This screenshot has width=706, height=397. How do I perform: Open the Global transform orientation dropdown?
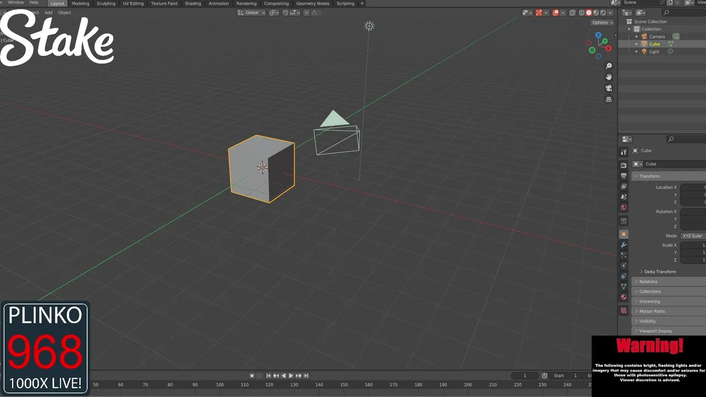[x=252, y=13]
